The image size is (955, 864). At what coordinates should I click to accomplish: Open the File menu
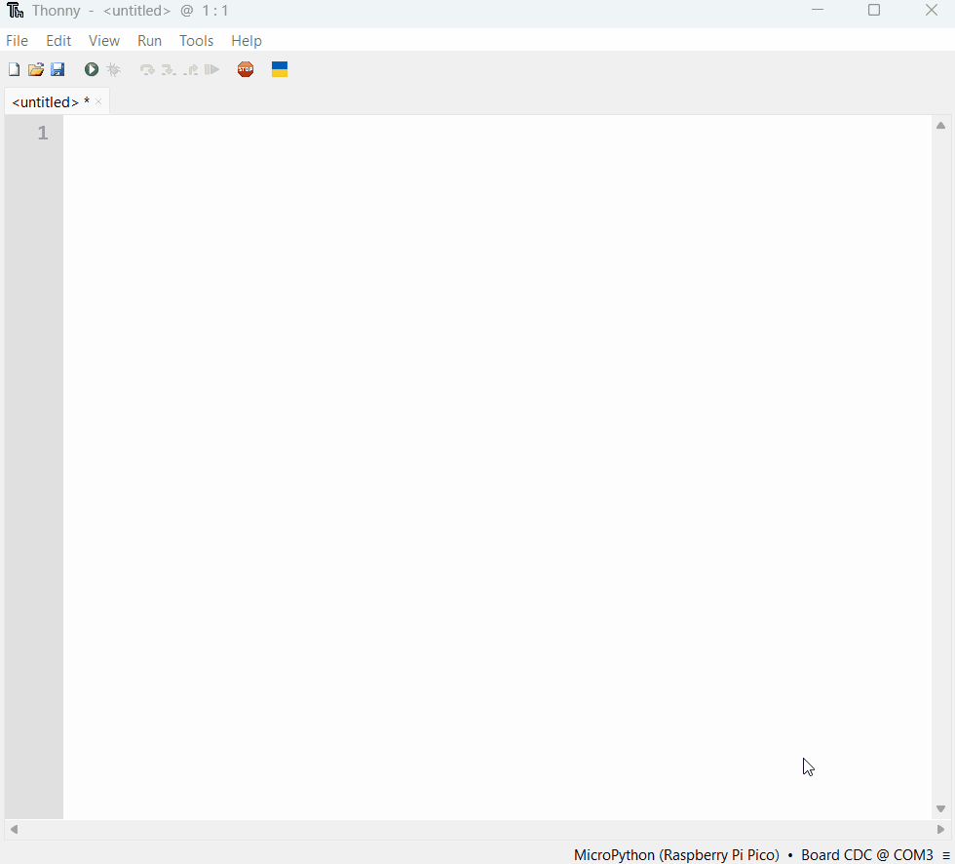[18, 41]
